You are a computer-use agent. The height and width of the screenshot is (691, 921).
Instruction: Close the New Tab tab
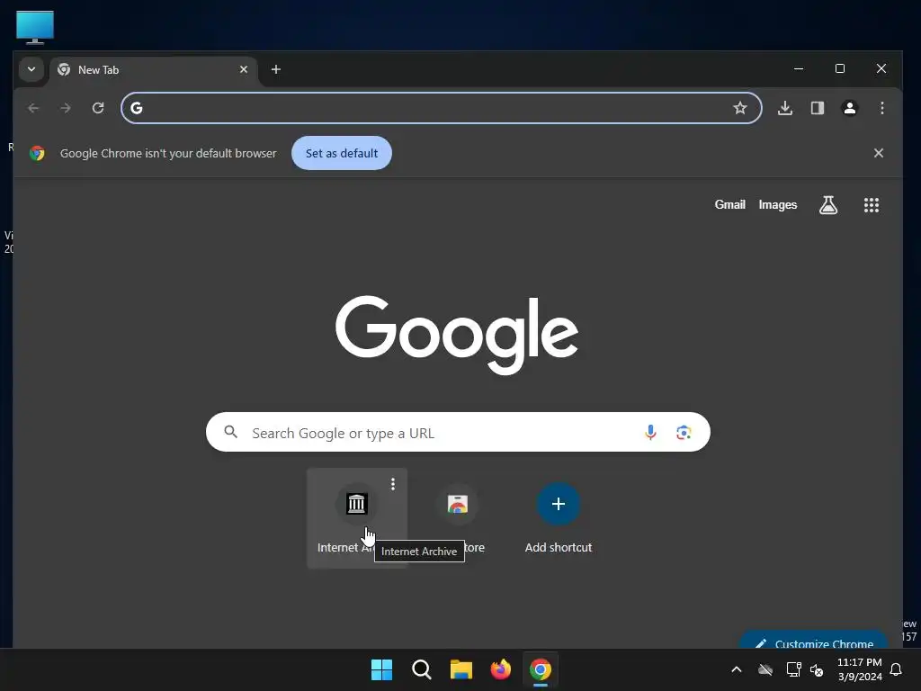[x=244, y=69]
